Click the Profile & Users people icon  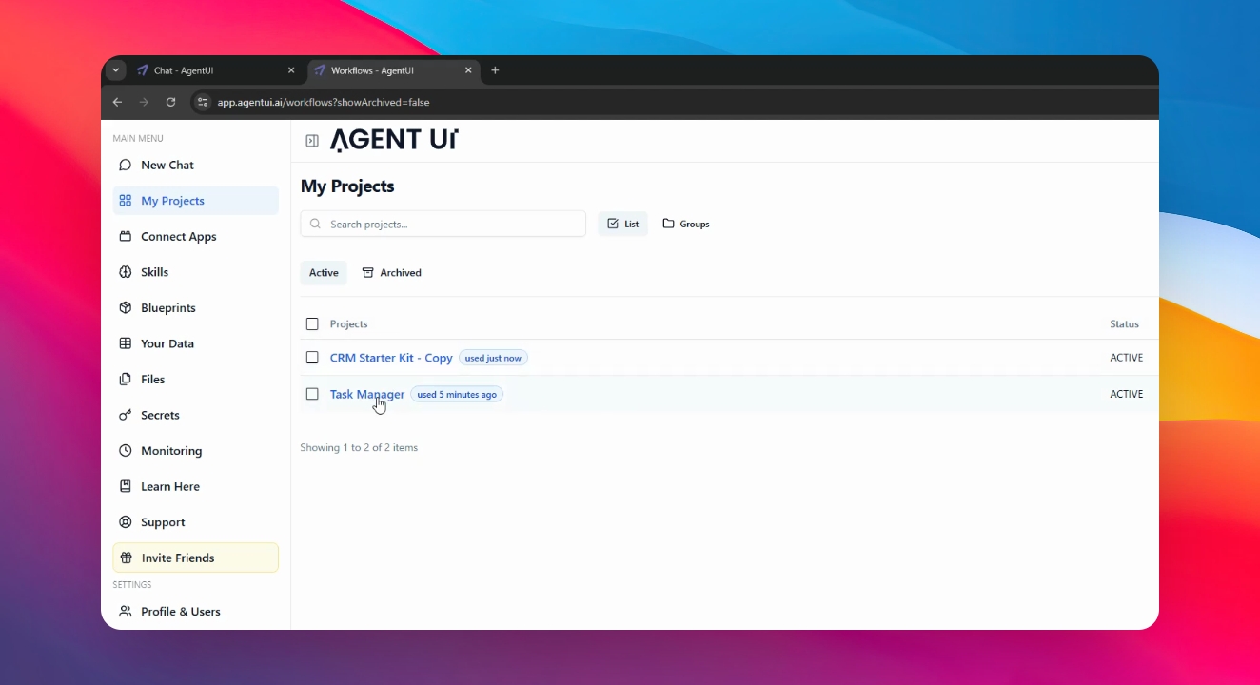[125, 612]
